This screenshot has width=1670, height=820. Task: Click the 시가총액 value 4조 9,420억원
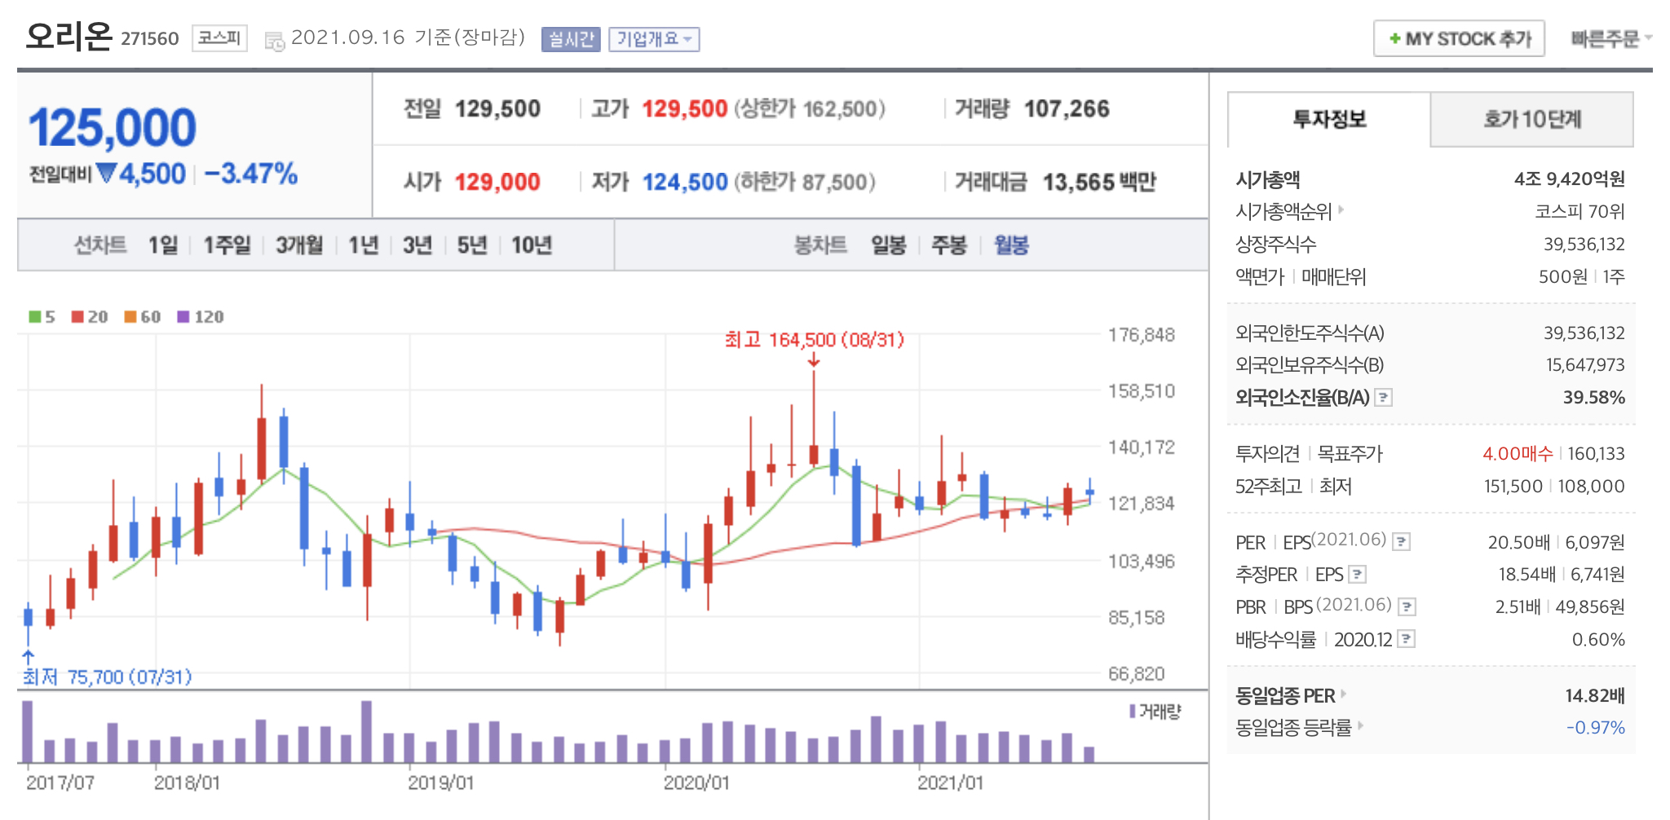1570,179
